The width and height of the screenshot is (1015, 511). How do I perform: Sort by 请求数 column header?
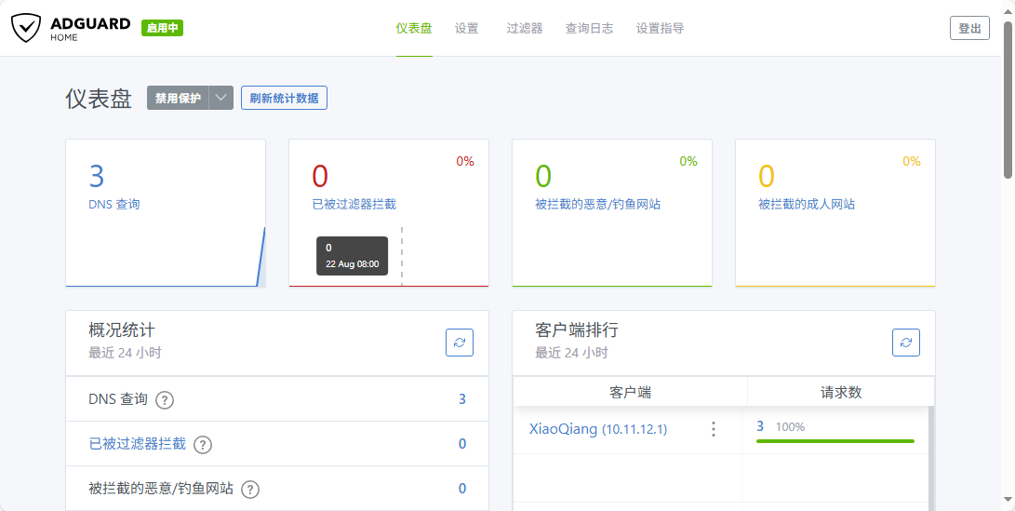pos(841,393)
